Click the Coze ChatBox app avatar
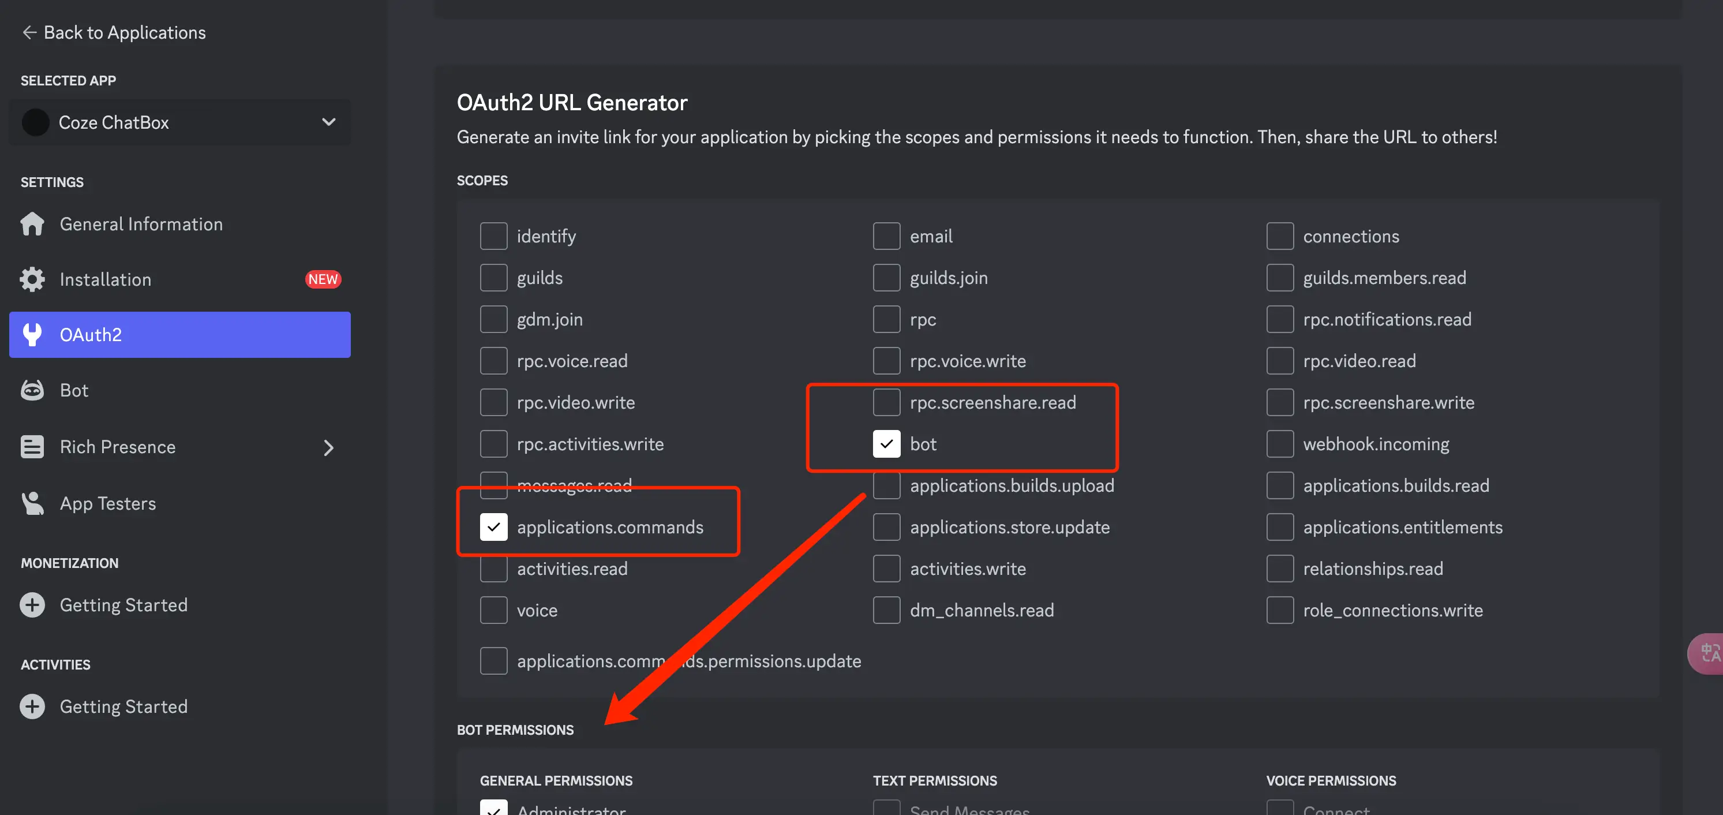1723x815 pixels. pos(35,122)
